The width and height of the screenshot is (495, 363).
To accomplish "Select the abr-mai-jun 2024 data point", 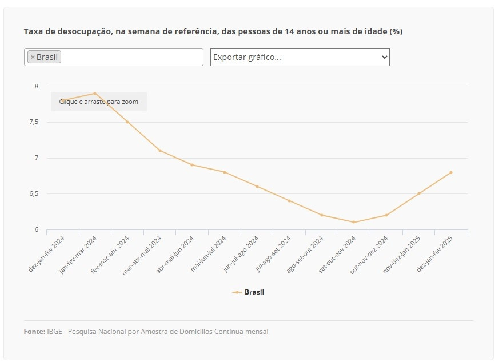I will tap(192, 165).
